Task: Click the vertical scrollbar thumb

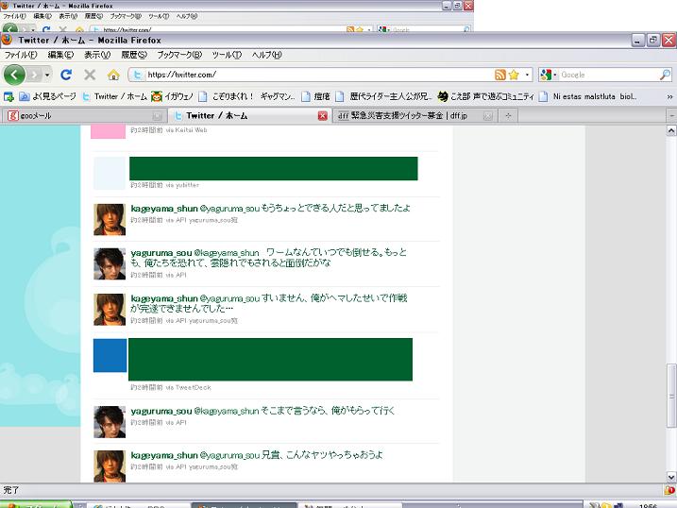Action: 671,395
